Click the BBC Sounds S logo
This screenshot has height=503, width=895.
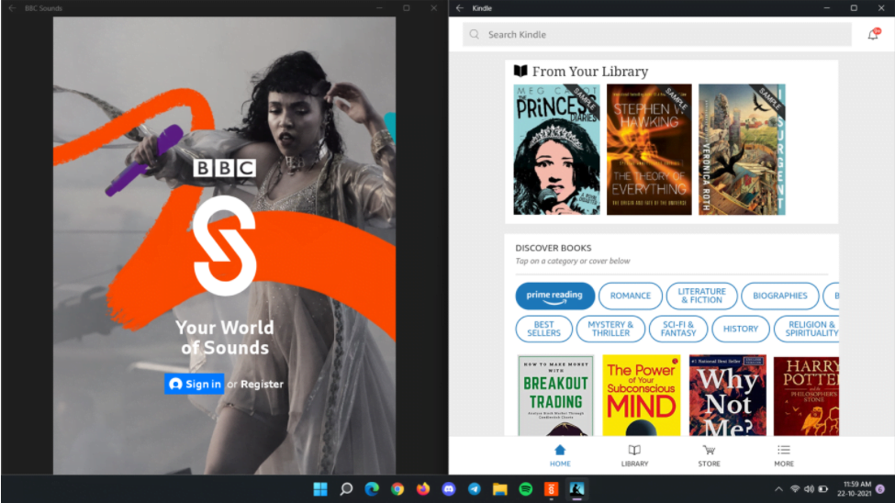tap(224, 246)
